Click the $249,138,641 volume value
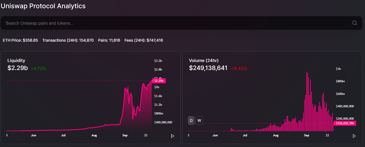The width and height of the screenshot is (365, 147). [208, 68]
